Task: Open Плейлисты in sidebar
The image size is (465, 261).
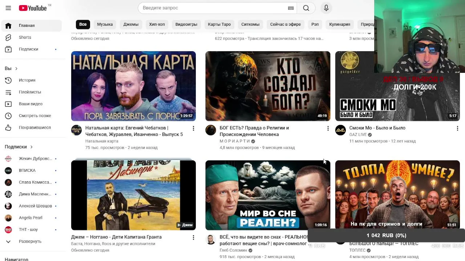Action: [x=31, y=92]
